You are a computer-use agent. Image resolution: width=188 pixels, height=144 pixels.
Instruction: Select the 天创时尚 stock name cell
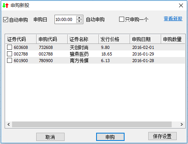[x=79, y=47]
